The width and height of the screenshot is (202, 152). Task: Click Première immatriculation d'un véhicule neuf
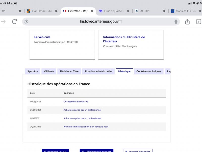pyautogui.click(x=86, y=127)
